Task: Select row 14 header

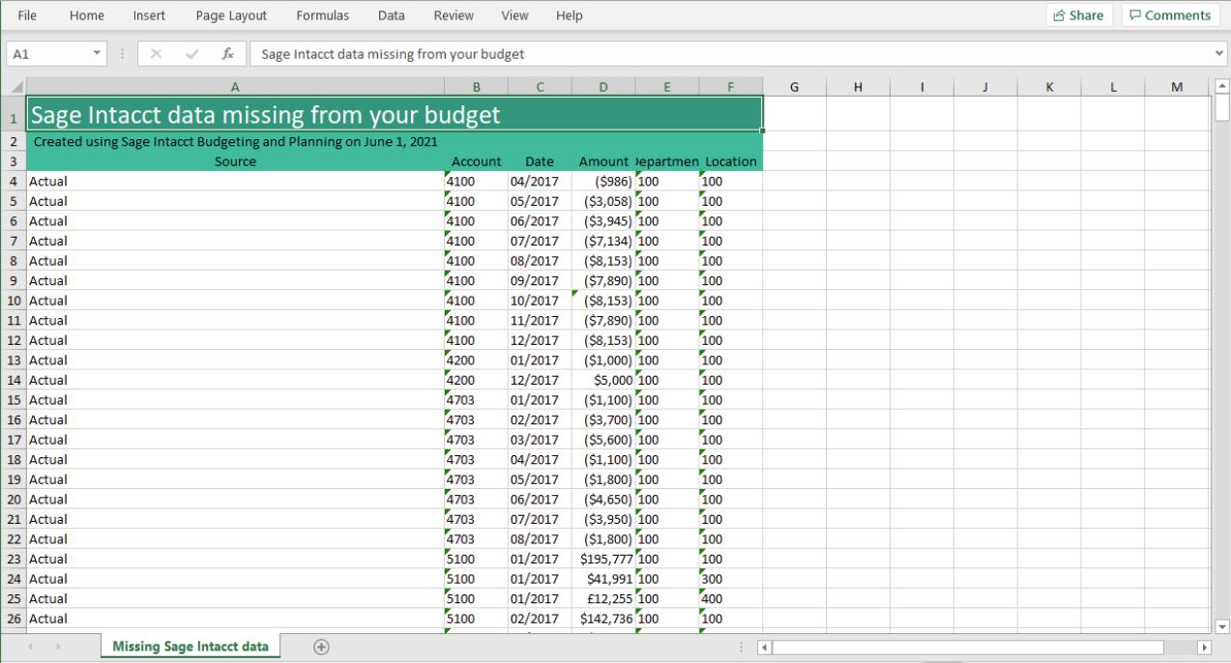Action: click(14, 380)
